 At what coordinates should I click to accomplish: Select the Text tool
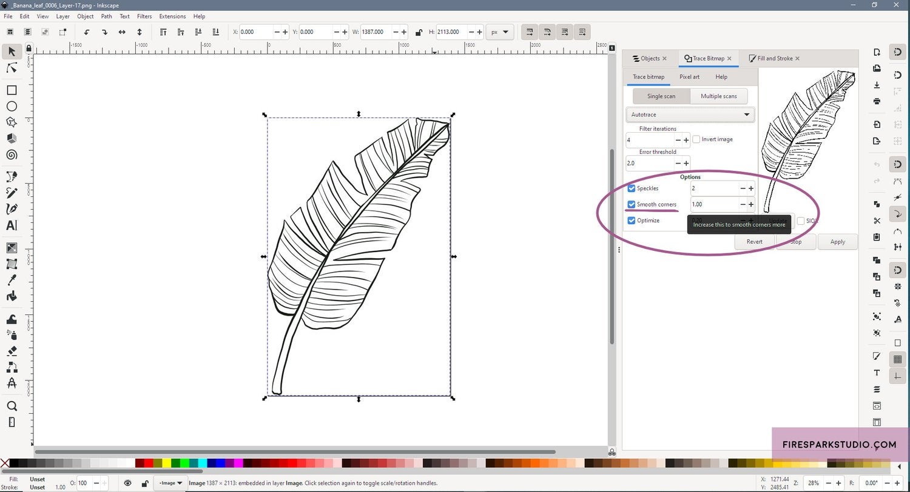11,225
